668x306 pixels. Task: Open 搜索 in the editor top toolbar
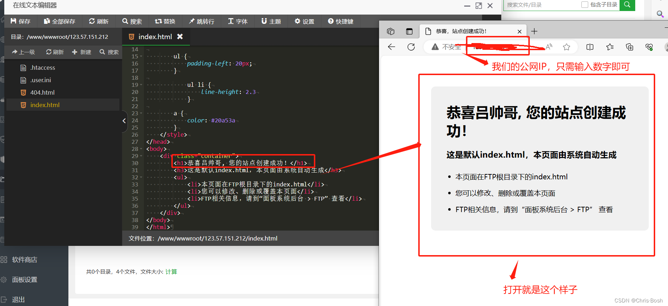pos(132,21)
